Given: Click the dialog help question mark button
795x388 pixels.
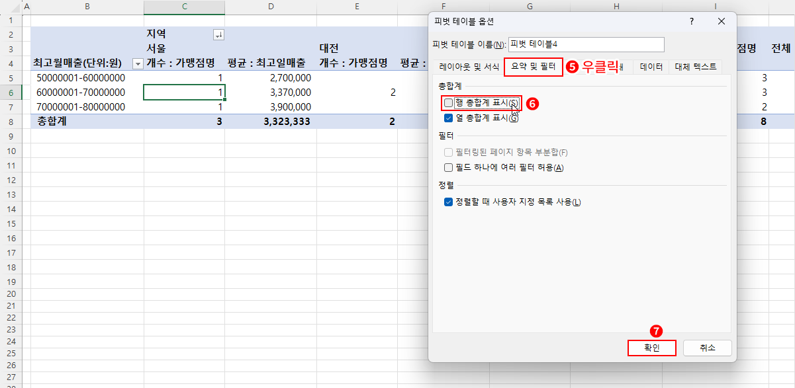Looking at the screenshot, I should pyautogui.click(x=692, y=21).
